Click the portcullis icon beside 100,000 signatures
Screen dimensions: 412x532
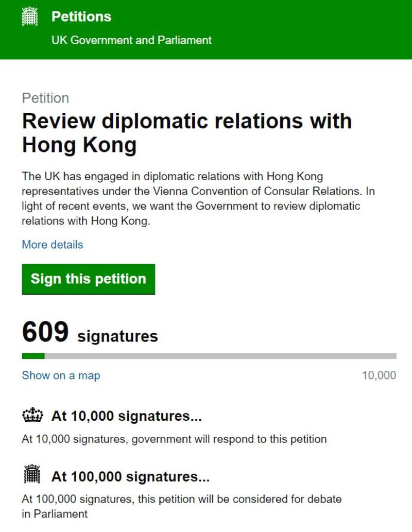tap(32, 475)
